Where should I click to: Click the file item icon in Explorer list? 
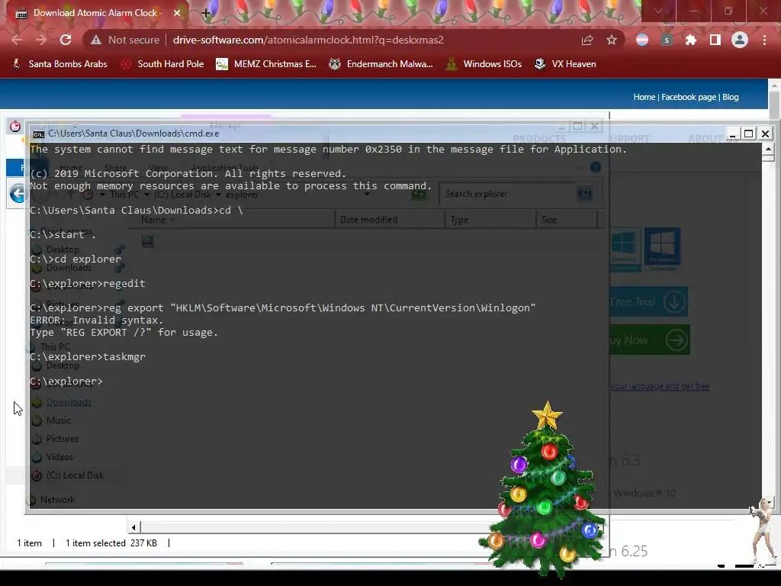(x=147, y=241)
